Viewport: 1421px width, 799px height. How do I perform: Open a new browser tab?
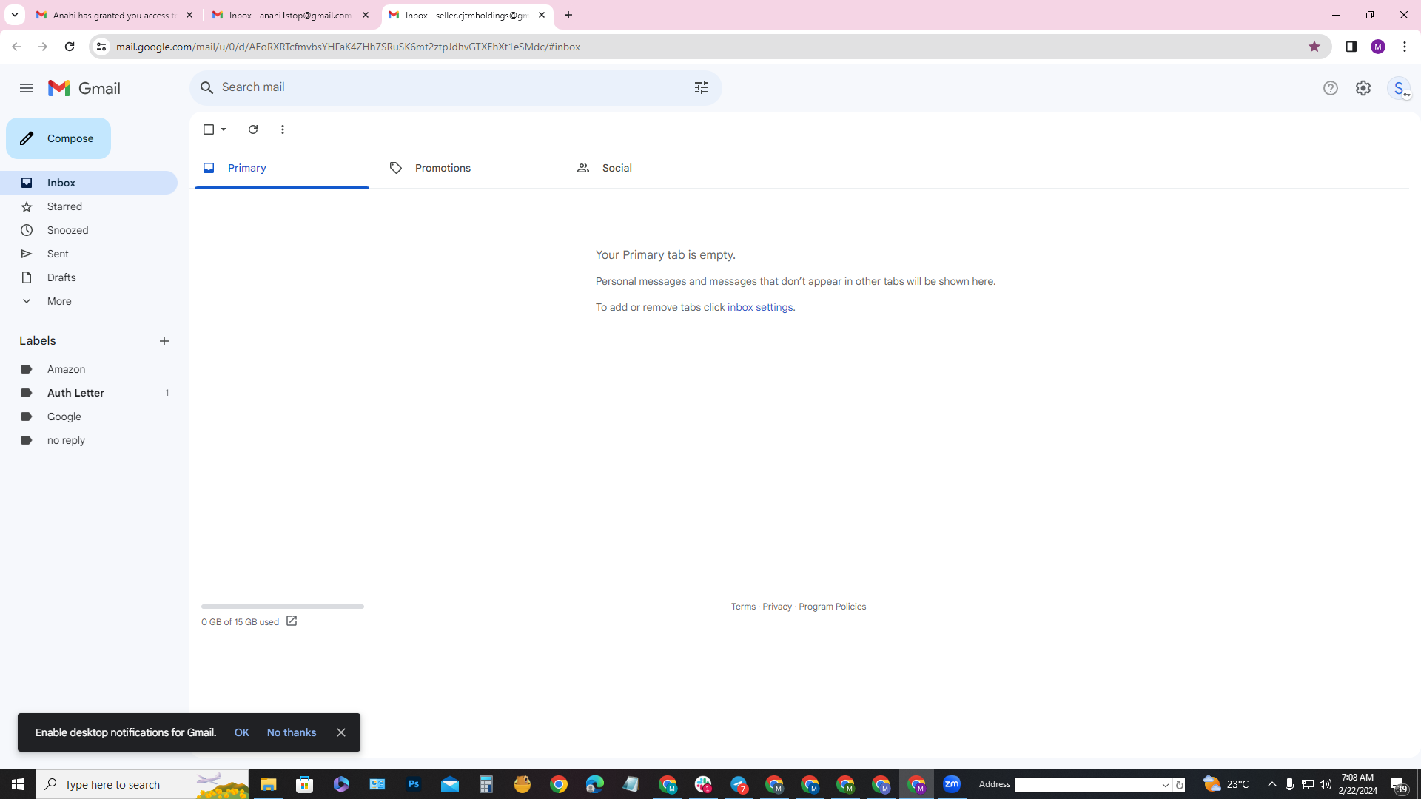568,15
